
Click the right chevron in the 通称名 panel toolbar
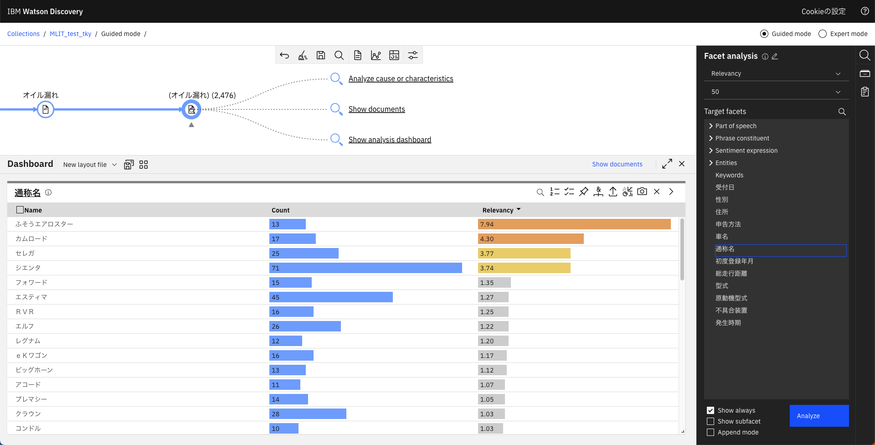coord(671,191)
